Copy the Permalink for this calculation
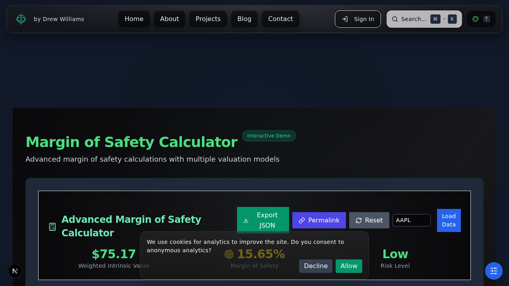The image size is (509, 286). 319,220
